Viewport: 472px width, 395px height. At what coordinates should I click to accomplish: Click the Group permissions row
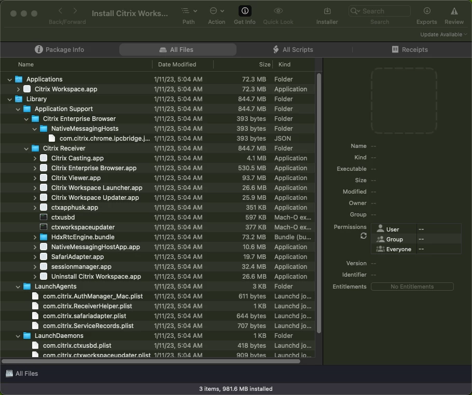pyautogui.click(x=417, y=239)
